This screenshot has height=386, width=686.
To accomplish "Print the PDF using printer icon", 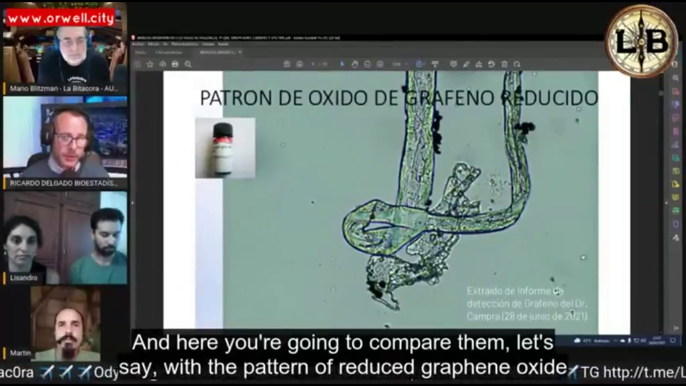I will click(175, 64).
